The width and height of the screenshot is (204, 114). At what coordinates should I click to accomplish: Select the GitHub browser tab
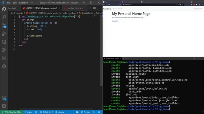point(149,2)
